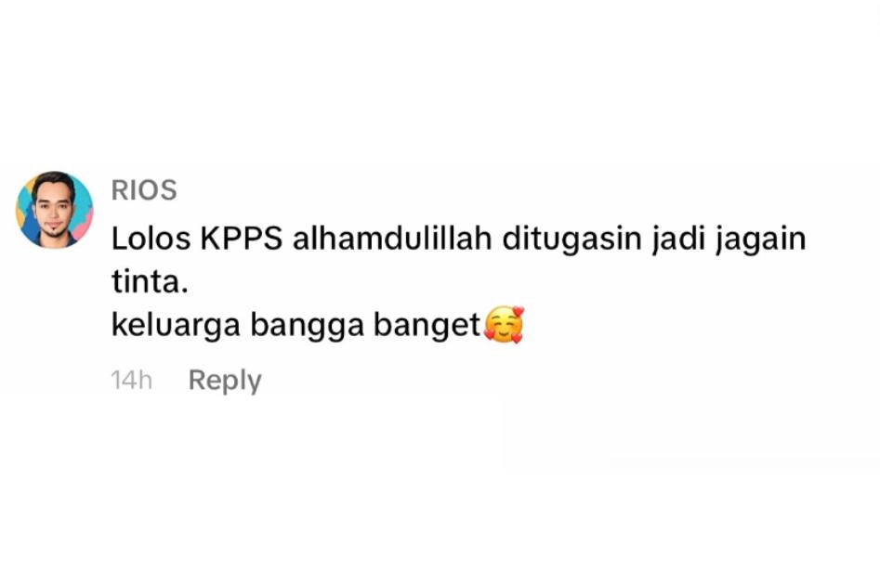This screenshot has height=583, width=880.
Task: Click the word alhamdulillah in the comment
Action: (x=392, y=239)
